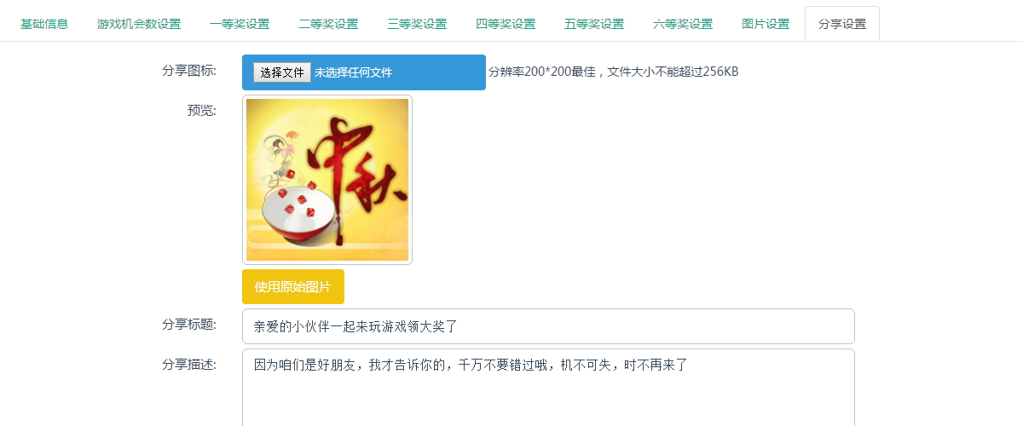Click the 中秋 preview image thumbnail

coord(327,180)
